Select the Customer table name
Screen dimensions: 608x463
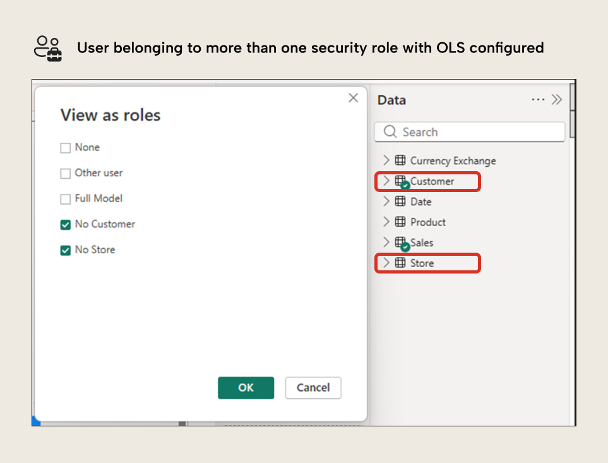point(432,181)
